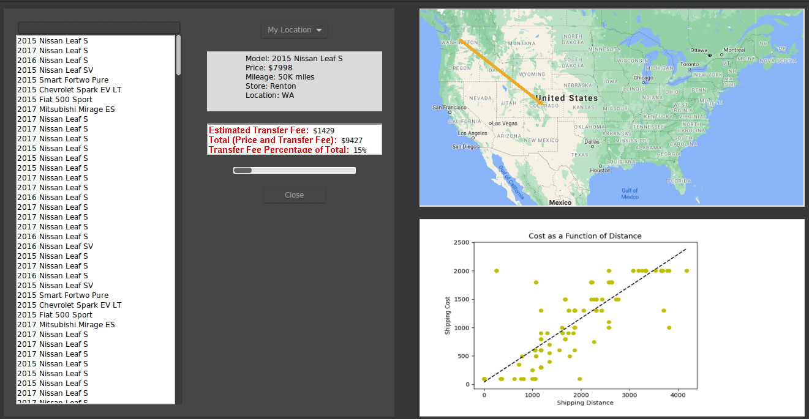Click the 'Location: WA' detail line

click(x=269, y=95)
